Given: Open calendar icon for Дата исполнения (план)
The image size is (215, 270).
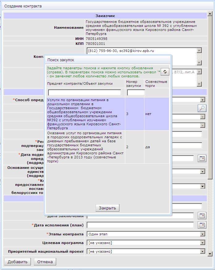Looking at the screenshot, I should point(202,225).
